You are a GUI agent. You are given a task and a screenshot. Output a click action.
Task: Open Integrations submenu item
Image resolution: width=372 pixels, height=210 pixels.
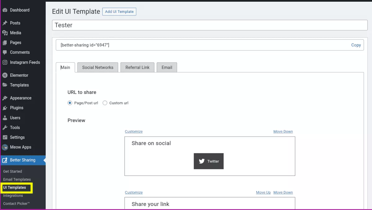click(x=13, y=195)
